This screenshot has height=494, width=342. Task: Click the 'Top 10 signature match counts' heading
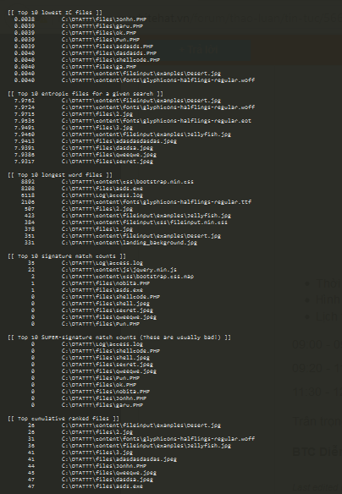[x=67, y=256]
